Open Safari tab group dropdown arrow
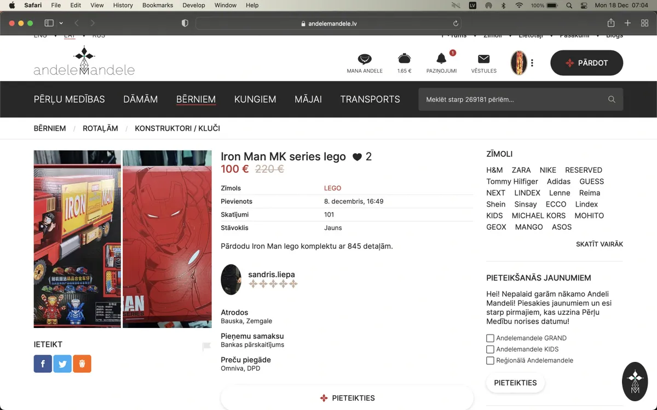Image resolution: width=657 pixels, height=410 pixels. tap(61, 23)
